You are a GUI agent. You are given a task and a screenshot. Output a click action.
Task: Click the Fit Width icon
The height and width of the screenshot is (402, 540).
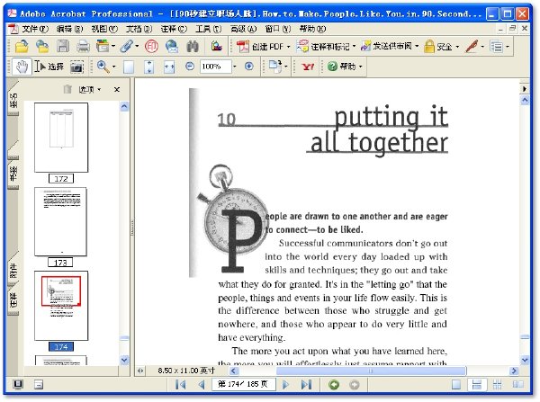(x=169, y=67)
